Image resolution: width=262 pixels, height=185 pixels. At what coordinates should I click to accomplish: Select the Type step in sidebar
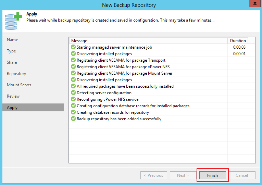11,51
